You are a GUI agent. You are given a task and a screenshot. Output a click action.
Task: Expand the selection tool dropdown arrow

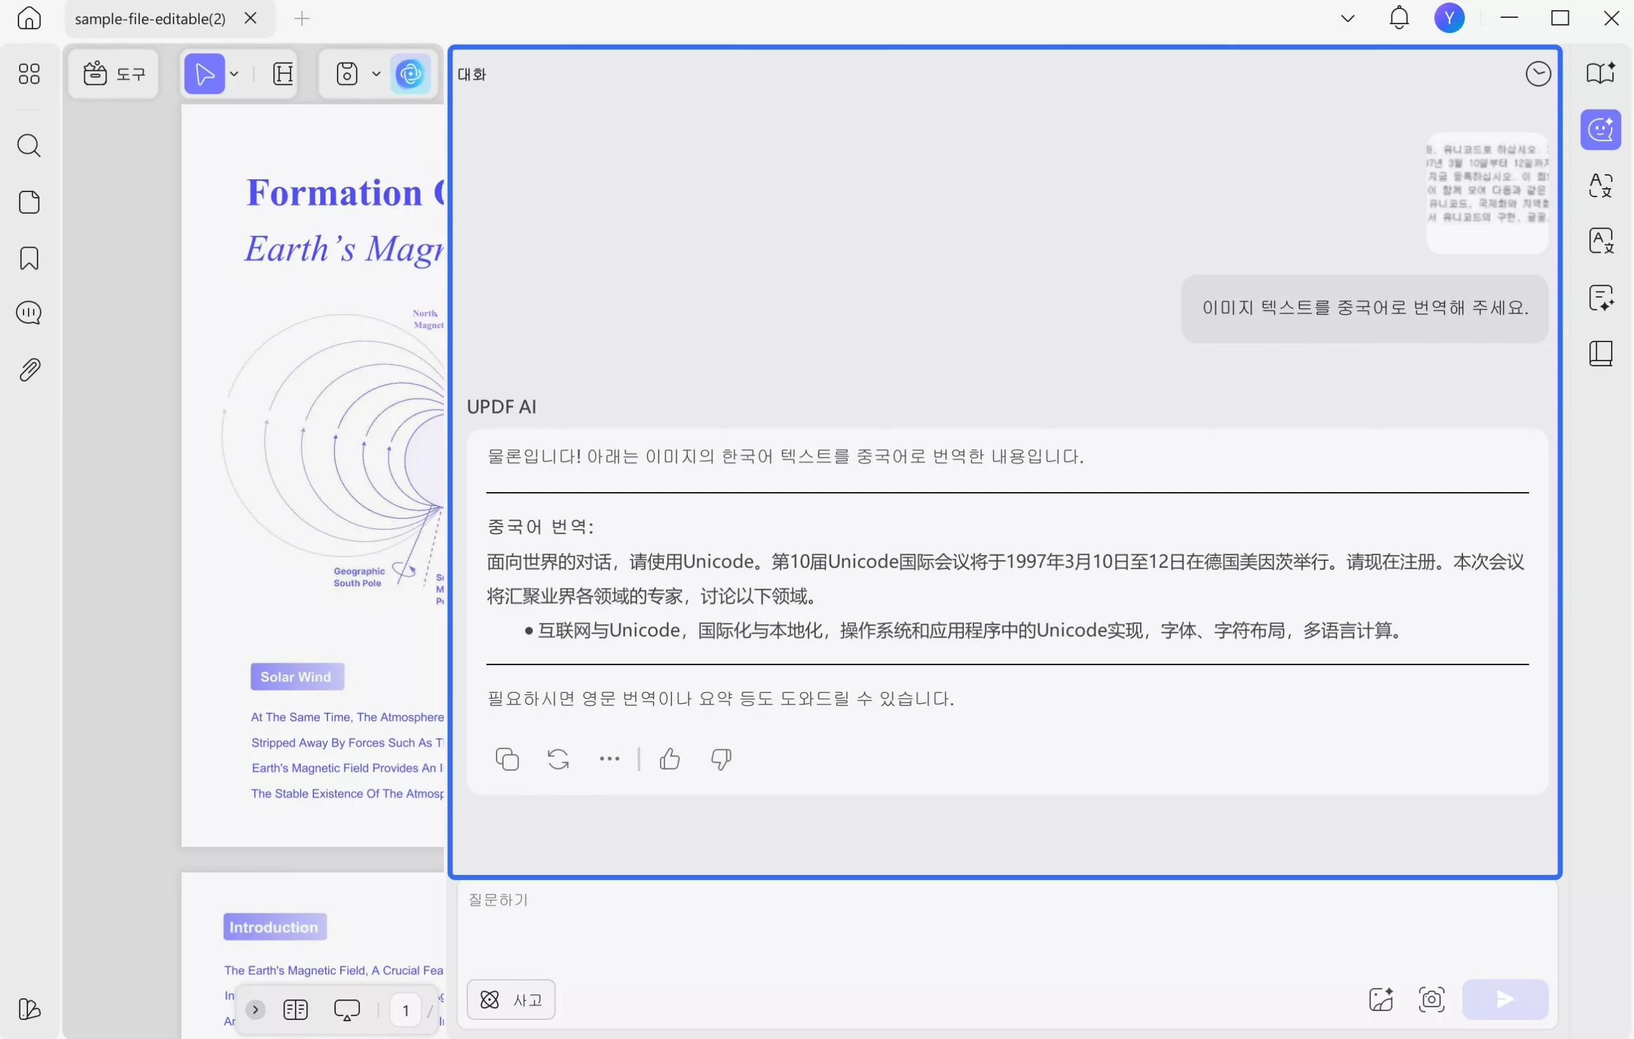[x=234, y=74]
